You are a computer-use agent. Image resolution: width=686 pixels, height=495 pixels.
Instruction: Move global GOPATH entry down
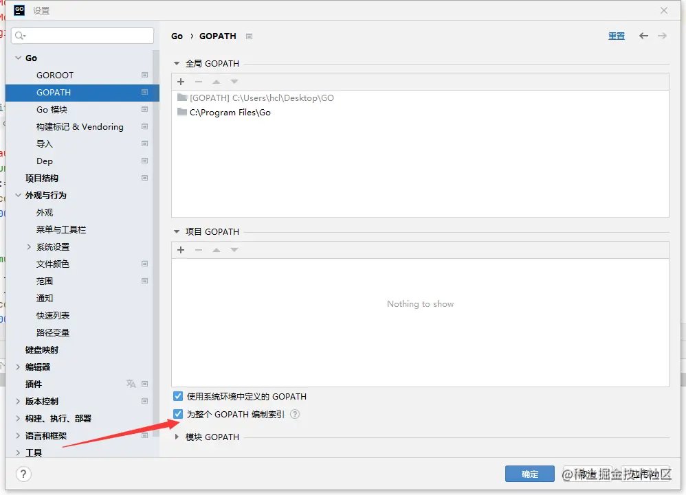[x=234, y=82]
